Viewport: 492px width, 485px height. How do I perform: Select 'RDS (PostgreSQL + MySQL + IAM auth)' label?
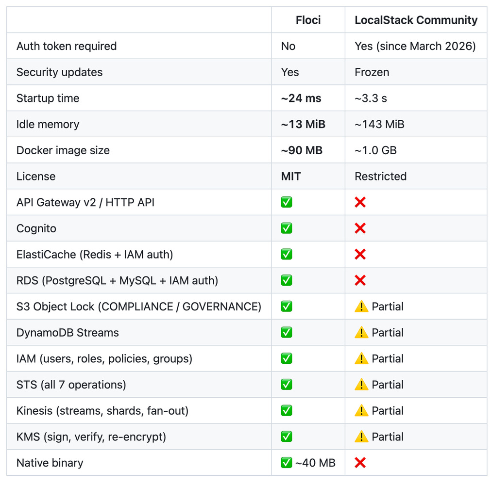coord(118,280)
